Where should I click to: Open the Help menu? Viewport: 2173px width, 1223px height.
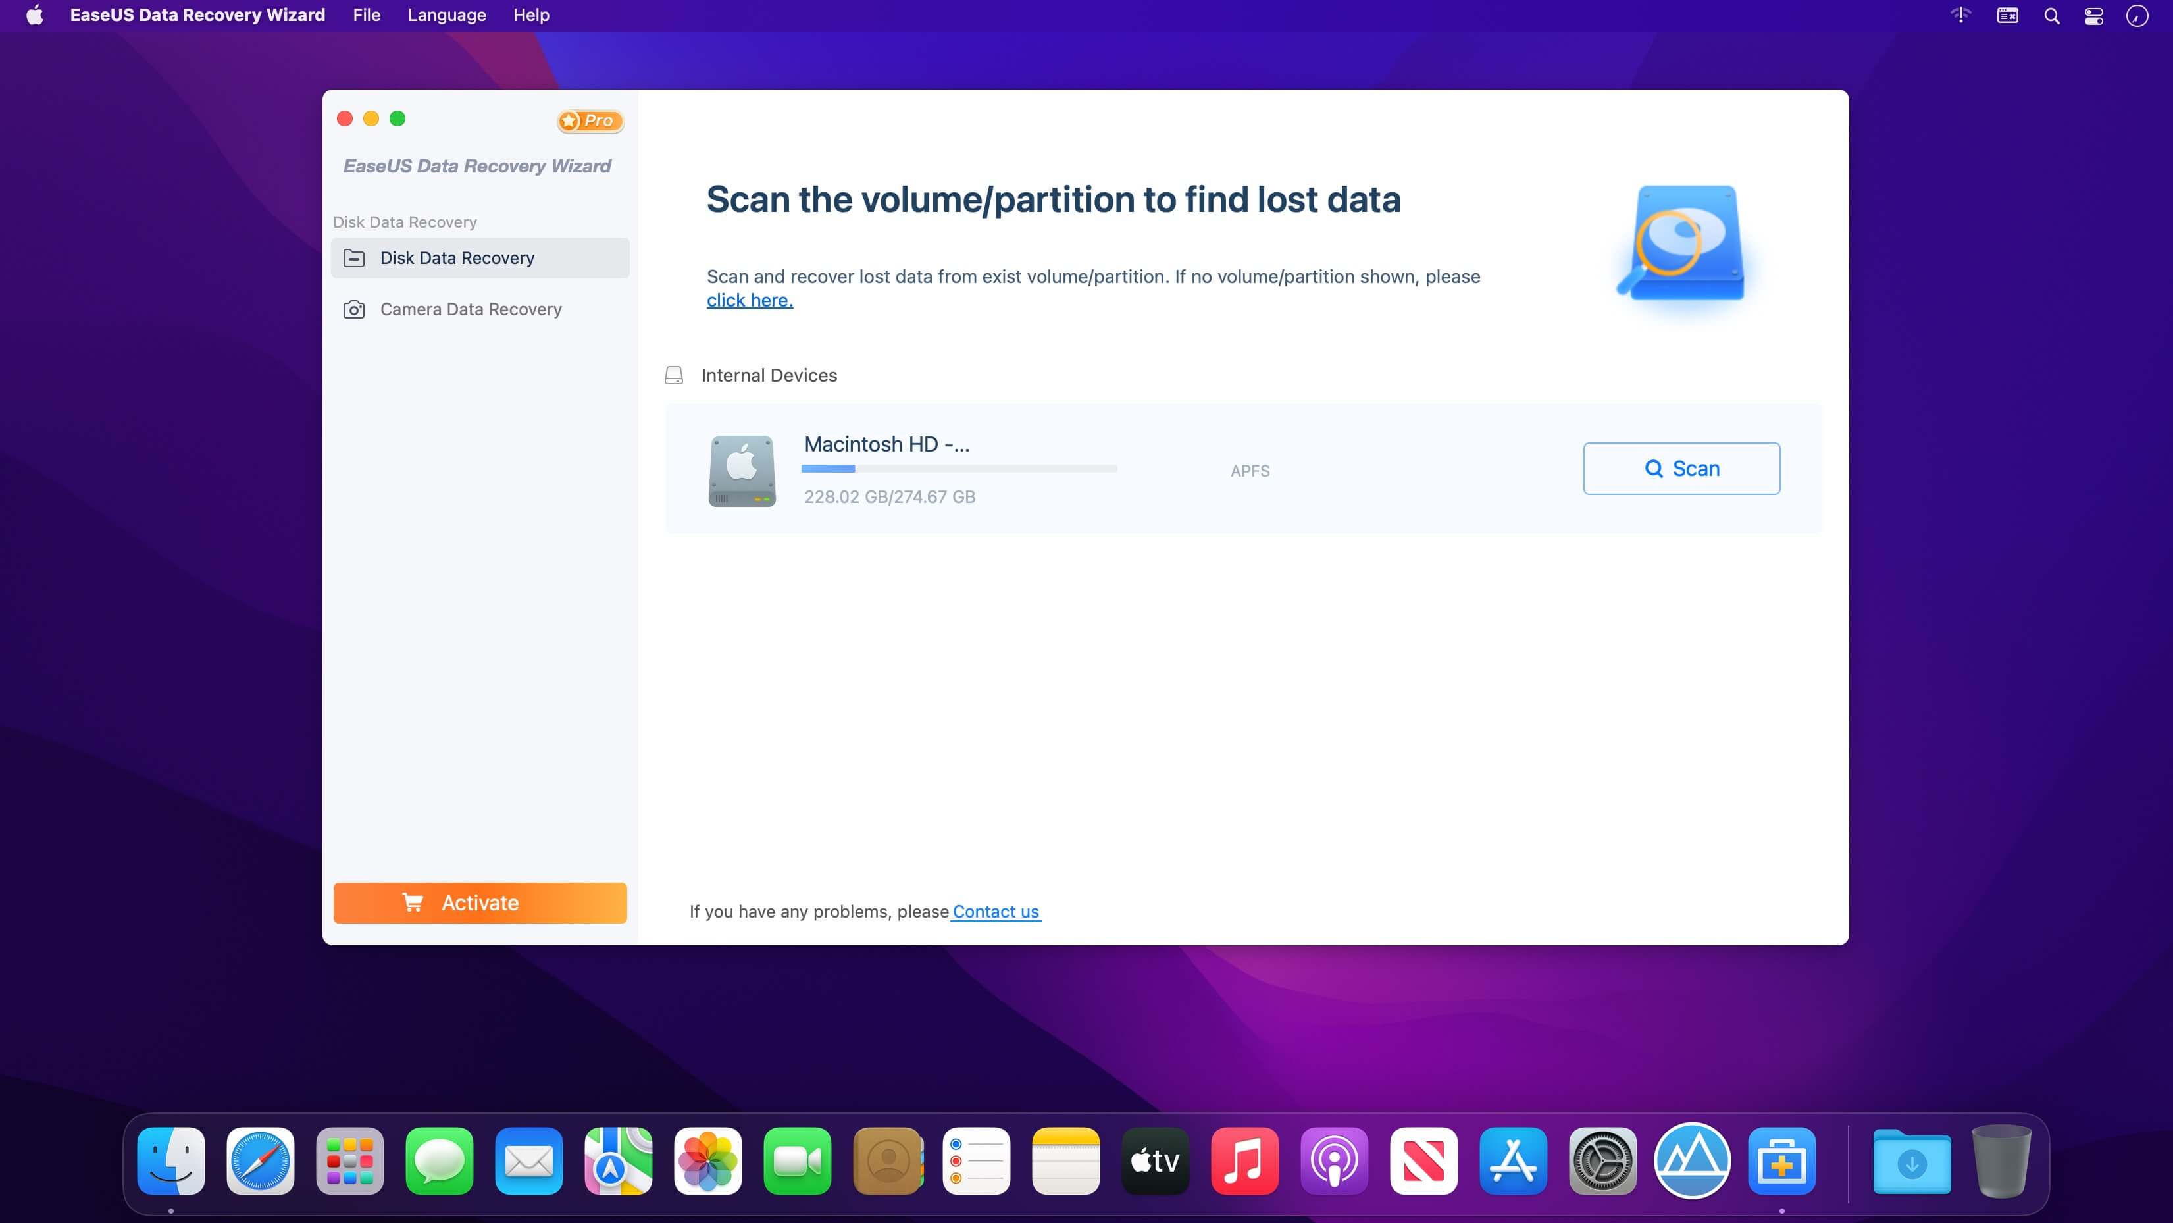click(x=530, y=15)
